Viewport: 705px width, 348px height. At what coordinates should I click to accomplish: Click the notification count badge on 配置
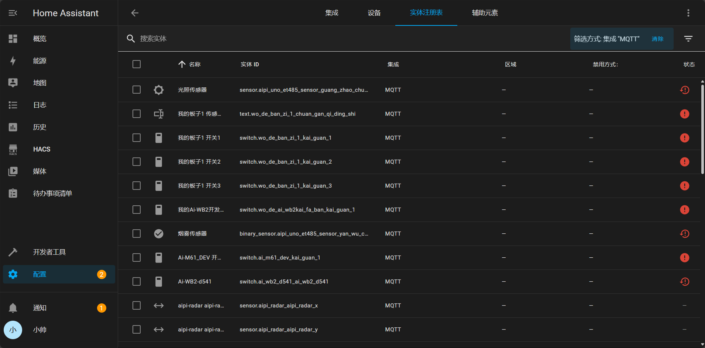pyautogui.click(x=102, y=274)
